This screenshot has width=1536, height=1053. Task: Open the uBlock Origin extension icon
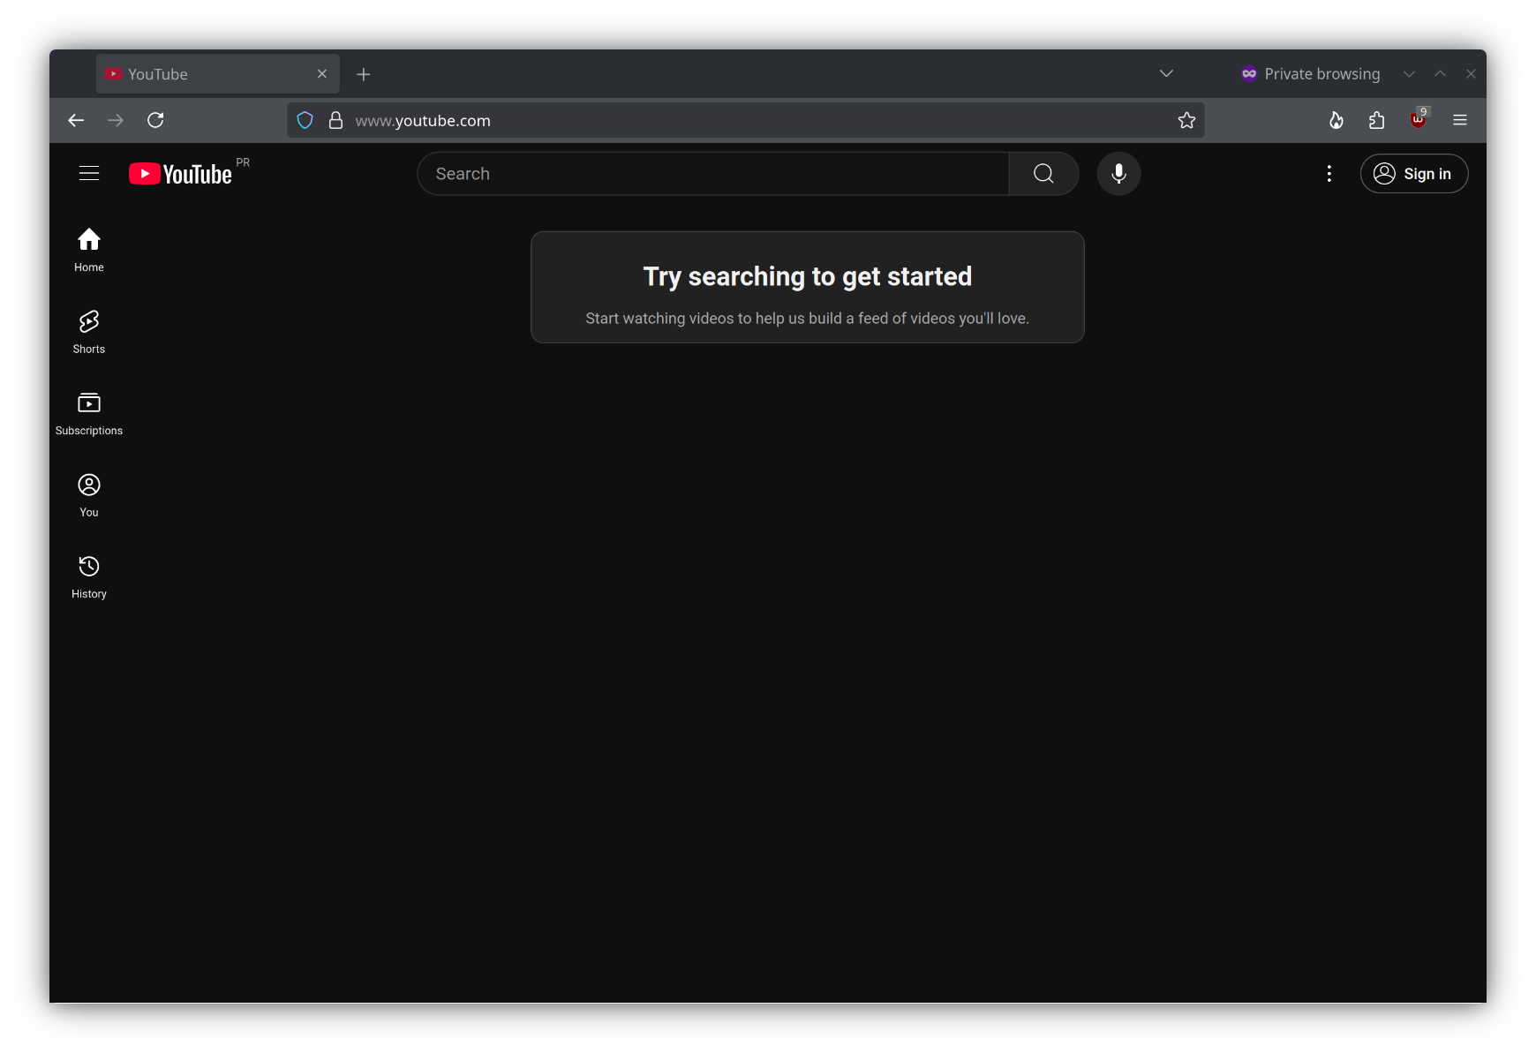point(1419,119)
